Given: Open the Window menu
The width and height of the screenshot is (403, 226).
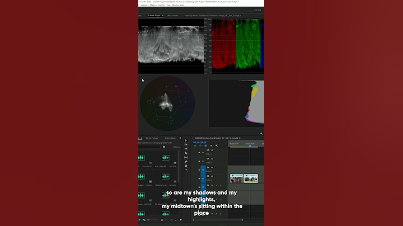Looking at the screenshot, I should click(175, 5).
